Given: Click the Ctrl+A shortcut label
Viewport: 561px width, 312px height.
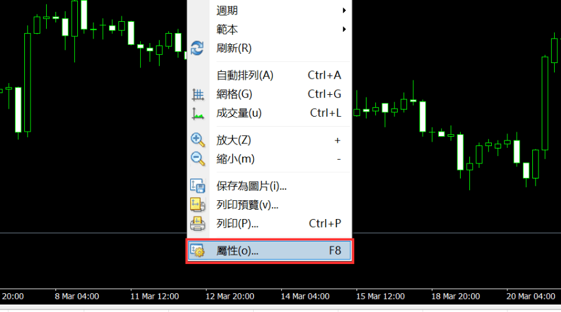Looking at the screenshot, I should coord(325,76).
